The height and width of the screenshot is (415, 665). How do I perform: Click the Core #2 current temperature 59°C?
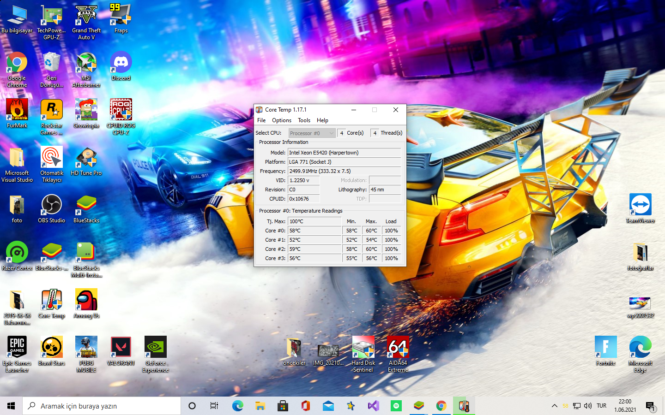[x=315, y=249]
